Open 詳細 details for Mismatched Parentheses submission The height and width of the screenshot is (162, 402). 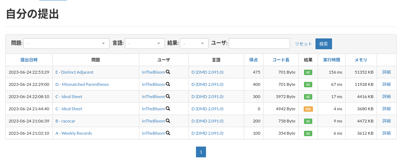[x=386, y=84]
